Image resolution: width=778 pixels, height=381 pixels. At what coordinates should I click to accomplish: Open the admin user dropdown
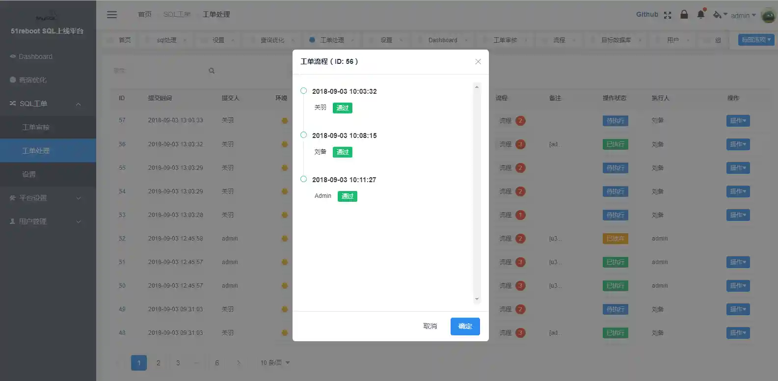point(743,16)
